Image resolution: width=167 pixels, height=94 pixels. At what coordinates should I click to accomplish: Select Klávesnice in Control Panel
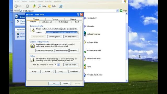91,26
